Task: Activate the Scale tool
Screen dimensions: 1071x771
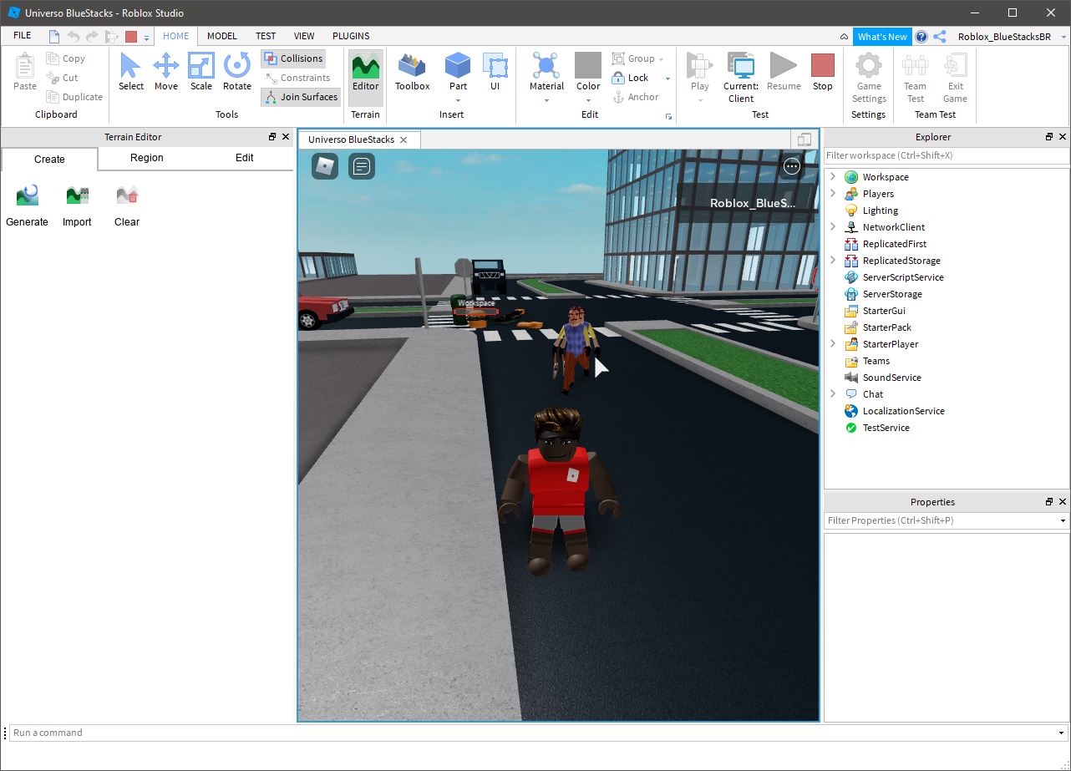Action: (200, 72)
